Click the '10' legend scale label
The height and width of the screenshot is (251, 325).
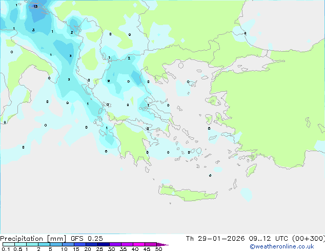pos(64,249)
